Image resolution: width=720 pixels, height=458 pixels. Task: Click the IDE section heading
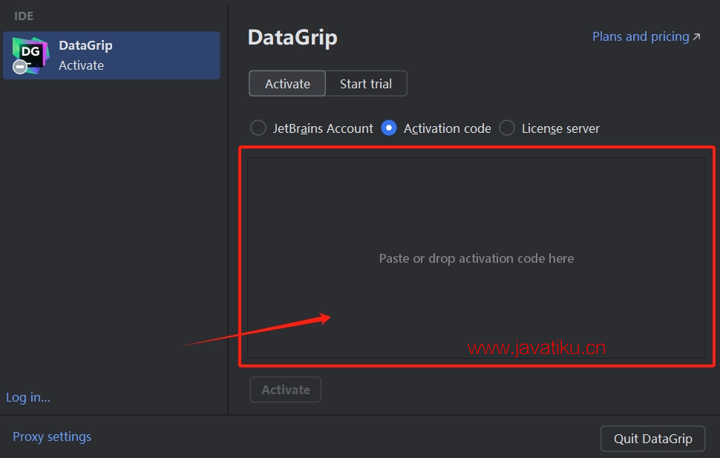click(24, 16)
